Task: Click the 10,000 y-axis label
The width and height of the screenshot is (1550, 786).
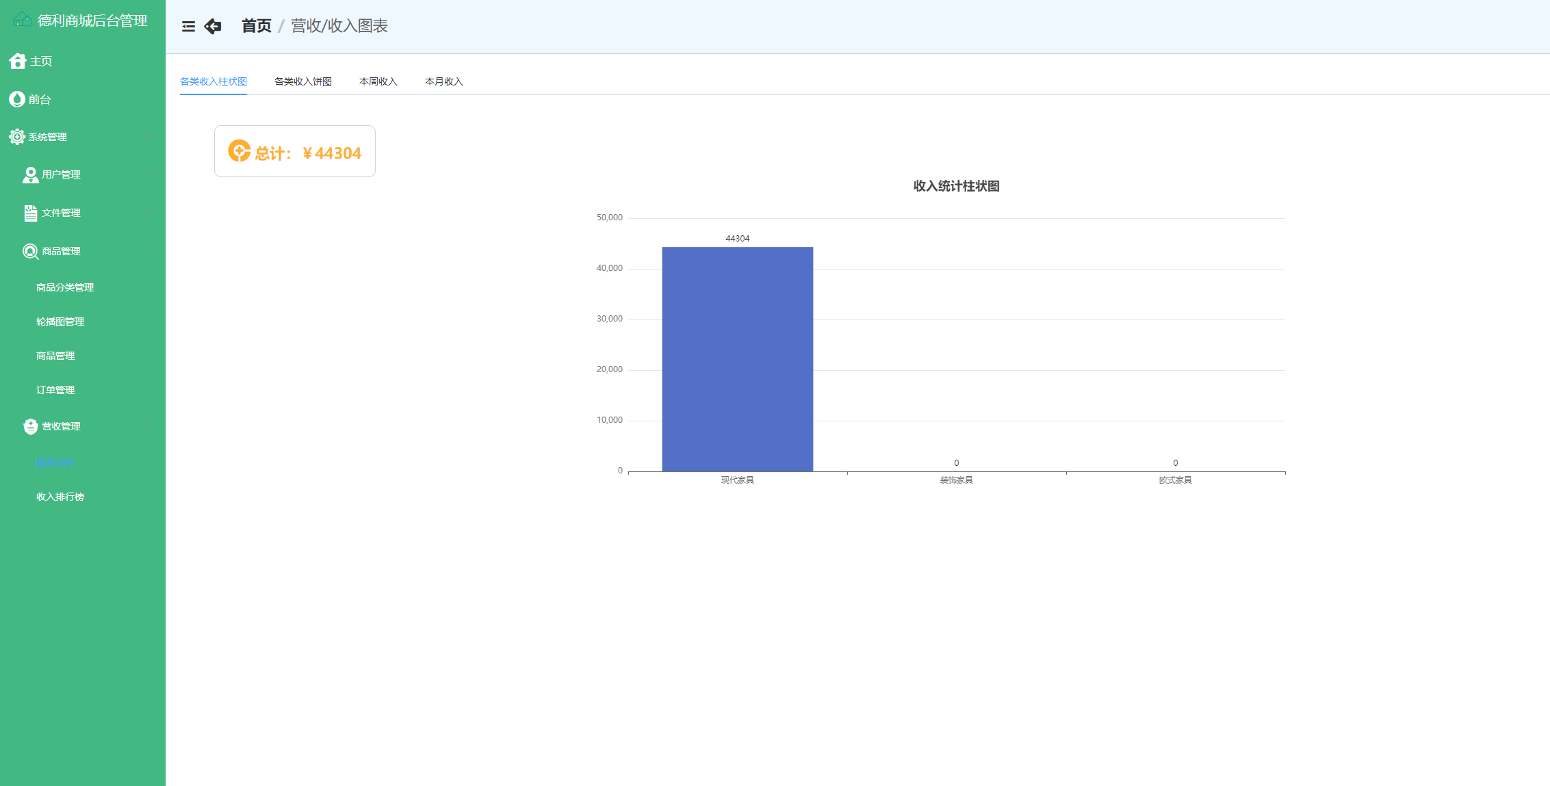Action: [610, 420]
